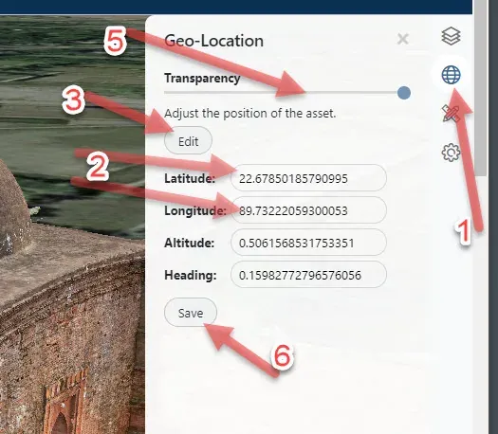Viewport: 498px width, 434px height.
Task: Click the Geo-Location panel title
Action: click(213, 41)
